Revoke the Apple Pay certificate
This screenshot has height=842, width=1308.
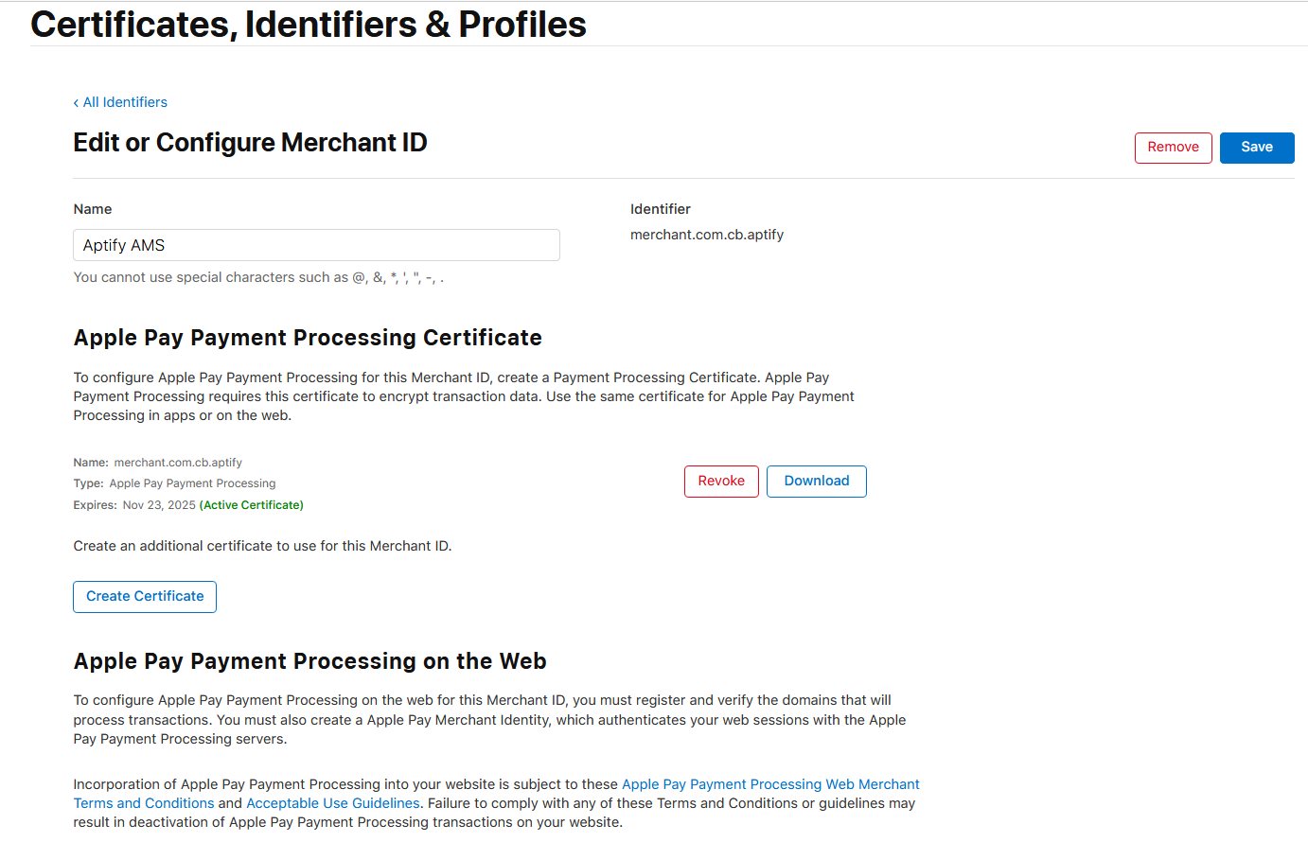coord(721,482)
